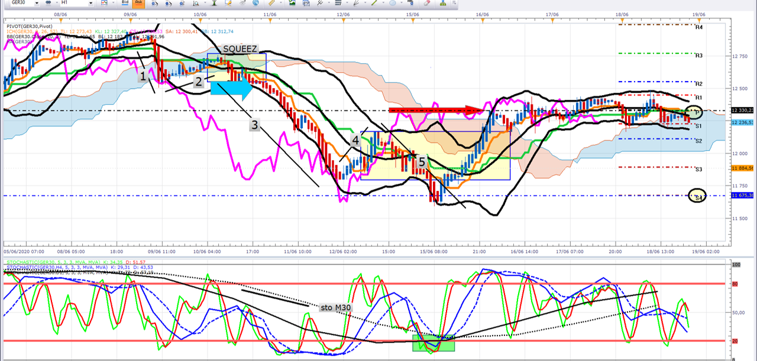The height and width of the screenshot is (361, 757).
Task: Click the 12 236,5 price tag
Action: tap(742, 122)
